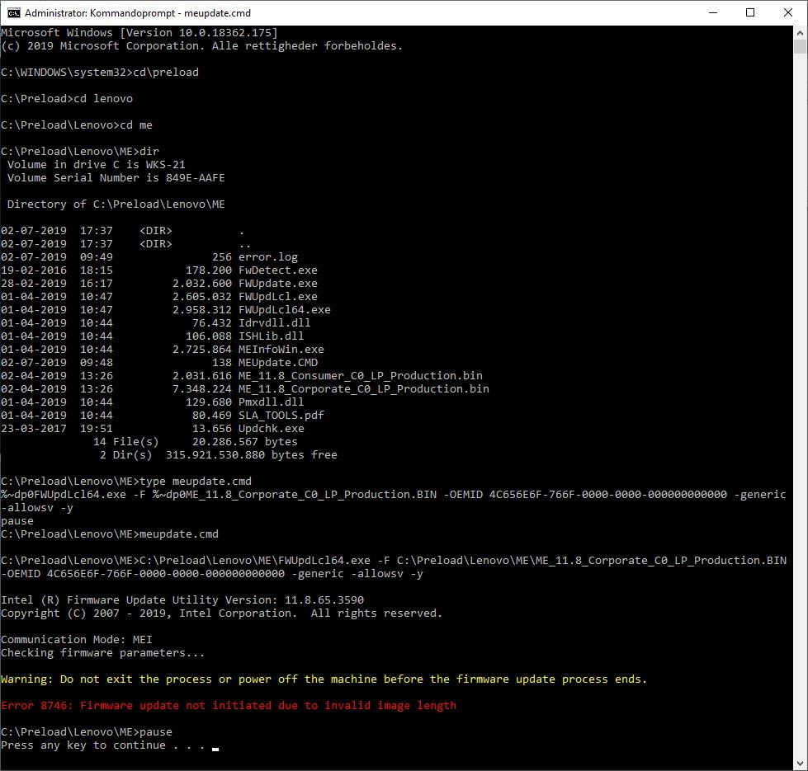Click the scrollbar up arrow
The width and height of the screenshot is (808, 771).
coord(801,33)
